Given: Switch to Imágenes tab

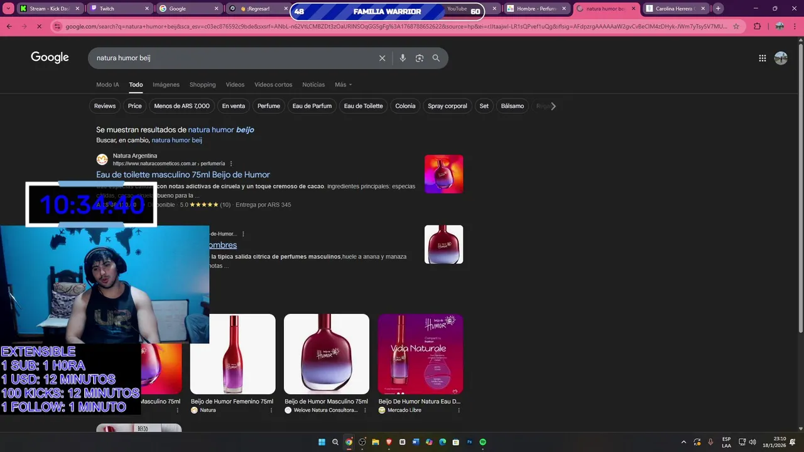Looking at the screenshot, I should [x=166, y=85].
